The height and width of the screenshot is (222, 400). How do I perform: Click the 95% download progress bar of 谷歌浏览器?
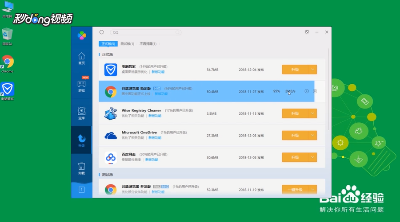point(206,91)
